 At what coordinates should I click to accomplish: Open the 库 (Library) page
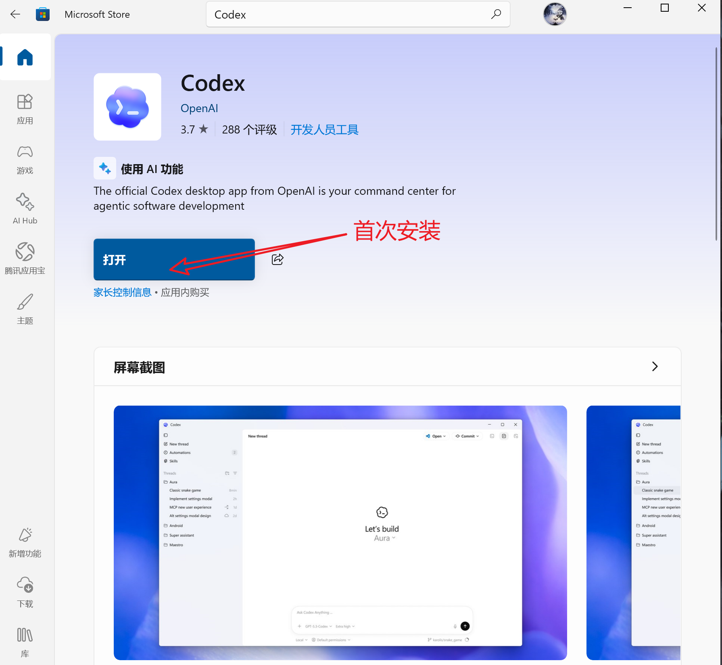25,642
